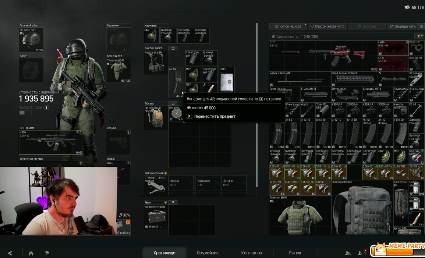Click unload icon beside Тактич. разгр.
Viewport: 425px width, 258px height.
click(173, 48)
